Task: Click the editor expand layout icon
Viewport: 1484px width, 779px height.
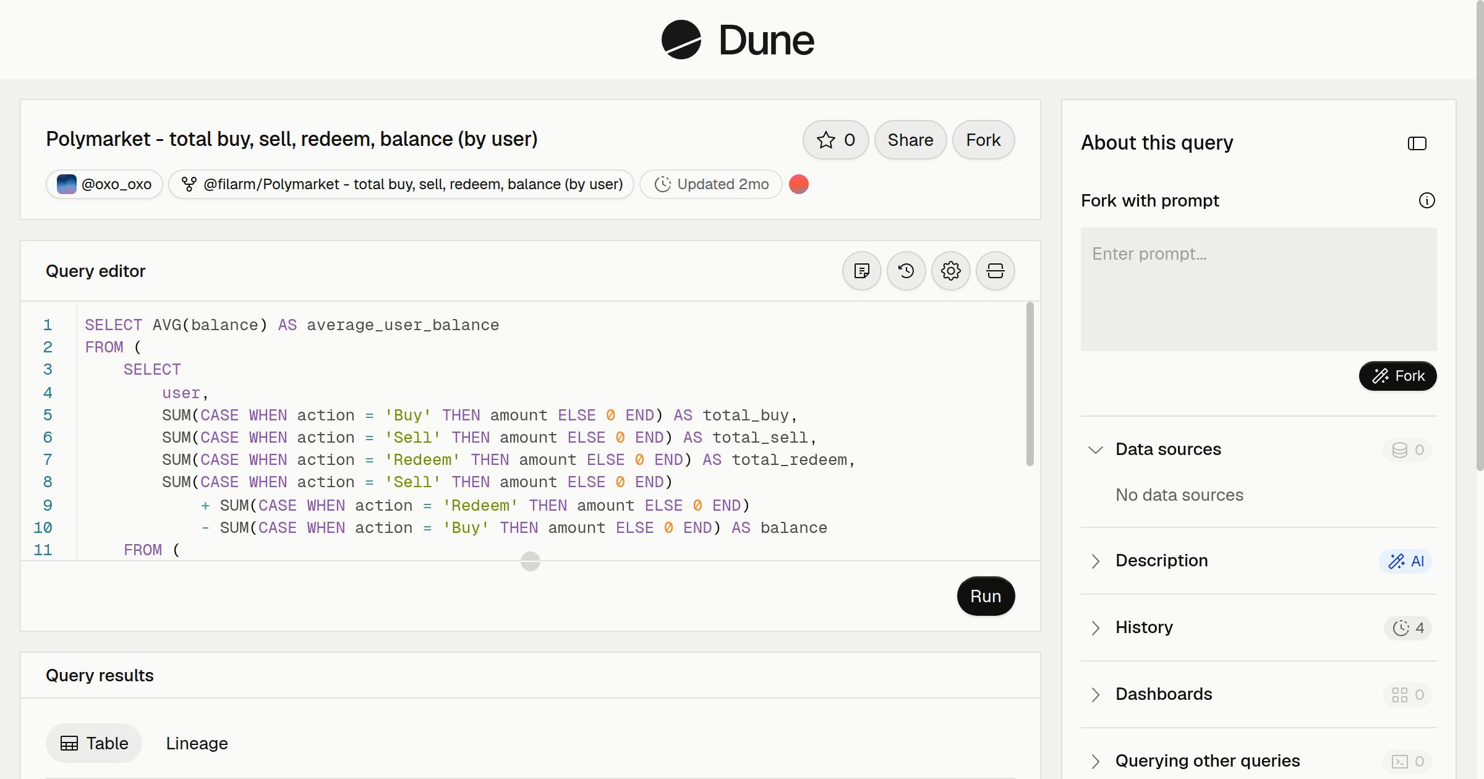Action: click(996, 271)
